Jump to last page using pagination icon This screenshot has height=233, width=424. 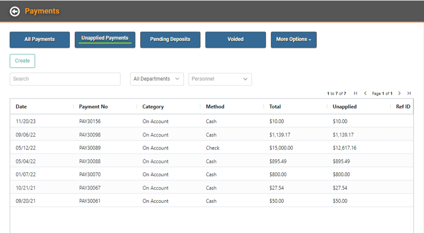click(x=409, y=93)
